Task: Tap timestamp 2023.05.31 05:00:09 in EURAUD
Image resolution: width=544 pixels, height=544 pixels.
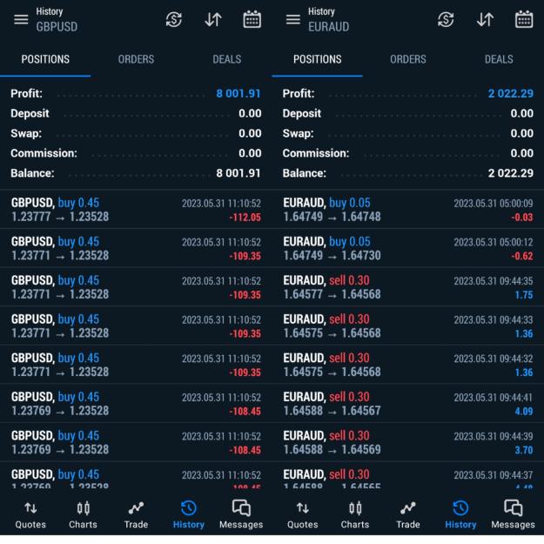Action: pos(494,204)
